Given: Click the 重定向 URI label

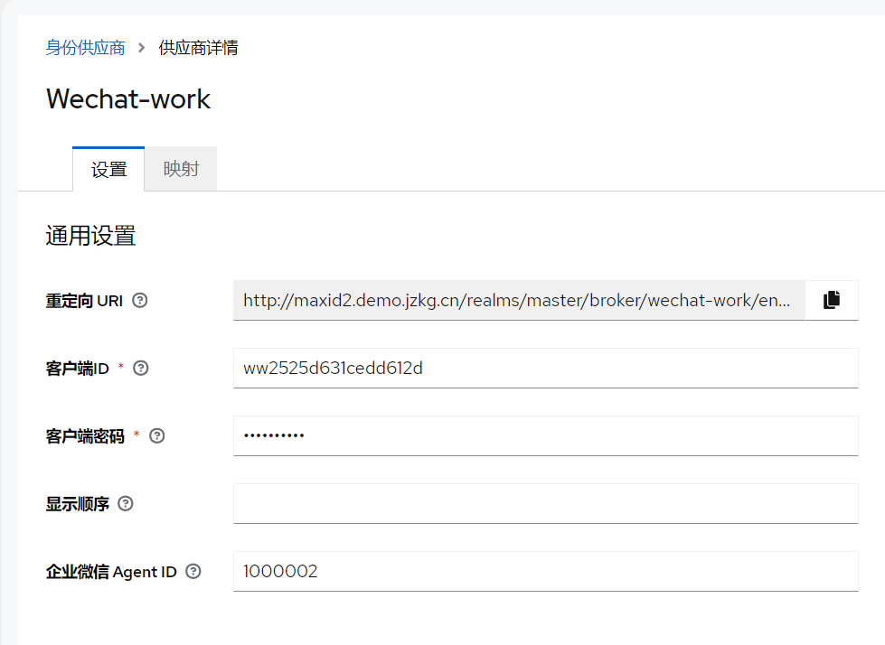Looking at the screenshot, I should point(84,301).
